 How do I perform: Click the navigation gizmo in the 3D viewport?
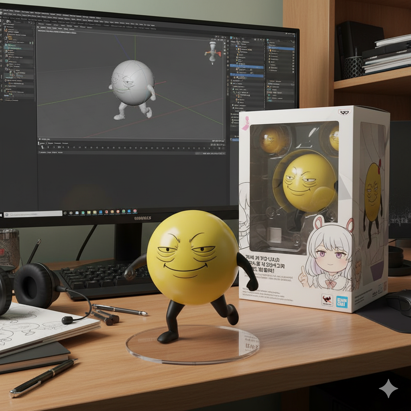213,53
